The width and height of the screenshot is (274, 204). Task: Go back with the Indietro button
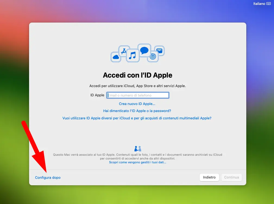point(209,177)
